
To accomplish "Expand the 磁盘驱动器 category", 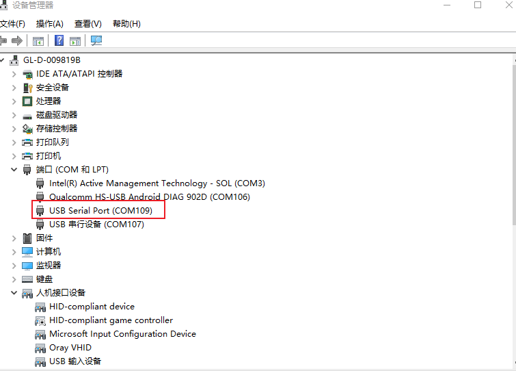I will coord(14,115).
